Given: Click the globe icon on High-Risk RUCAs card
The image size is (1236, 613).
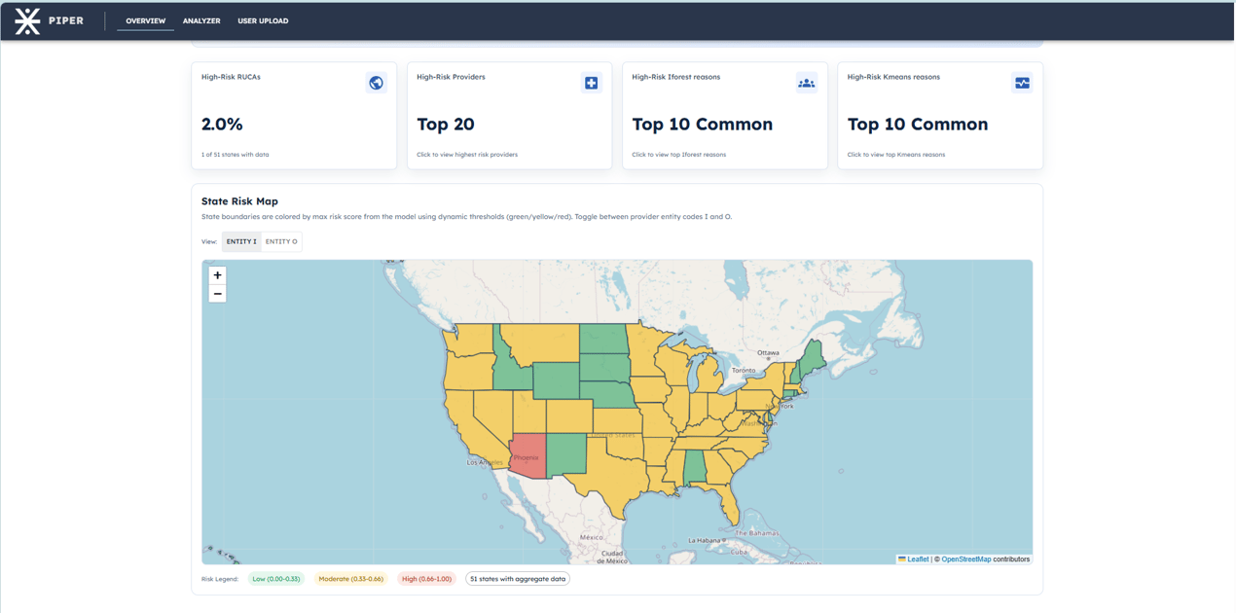Looking at the screenshot, I should point(376,83).
